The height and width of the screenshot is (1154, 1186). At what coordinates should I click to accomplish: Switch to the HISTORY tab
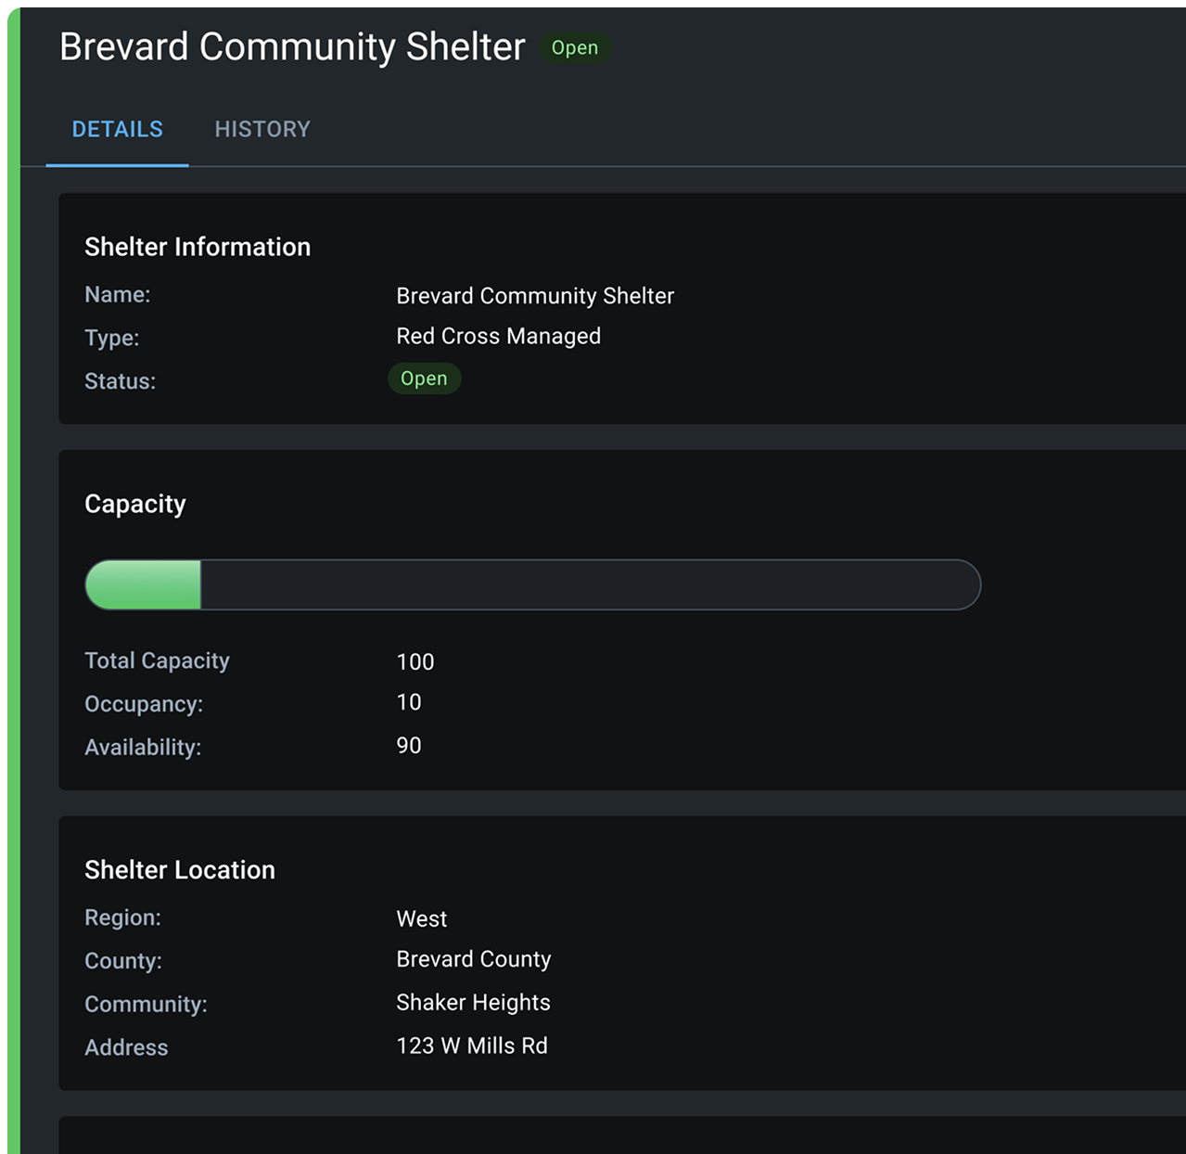262,129
